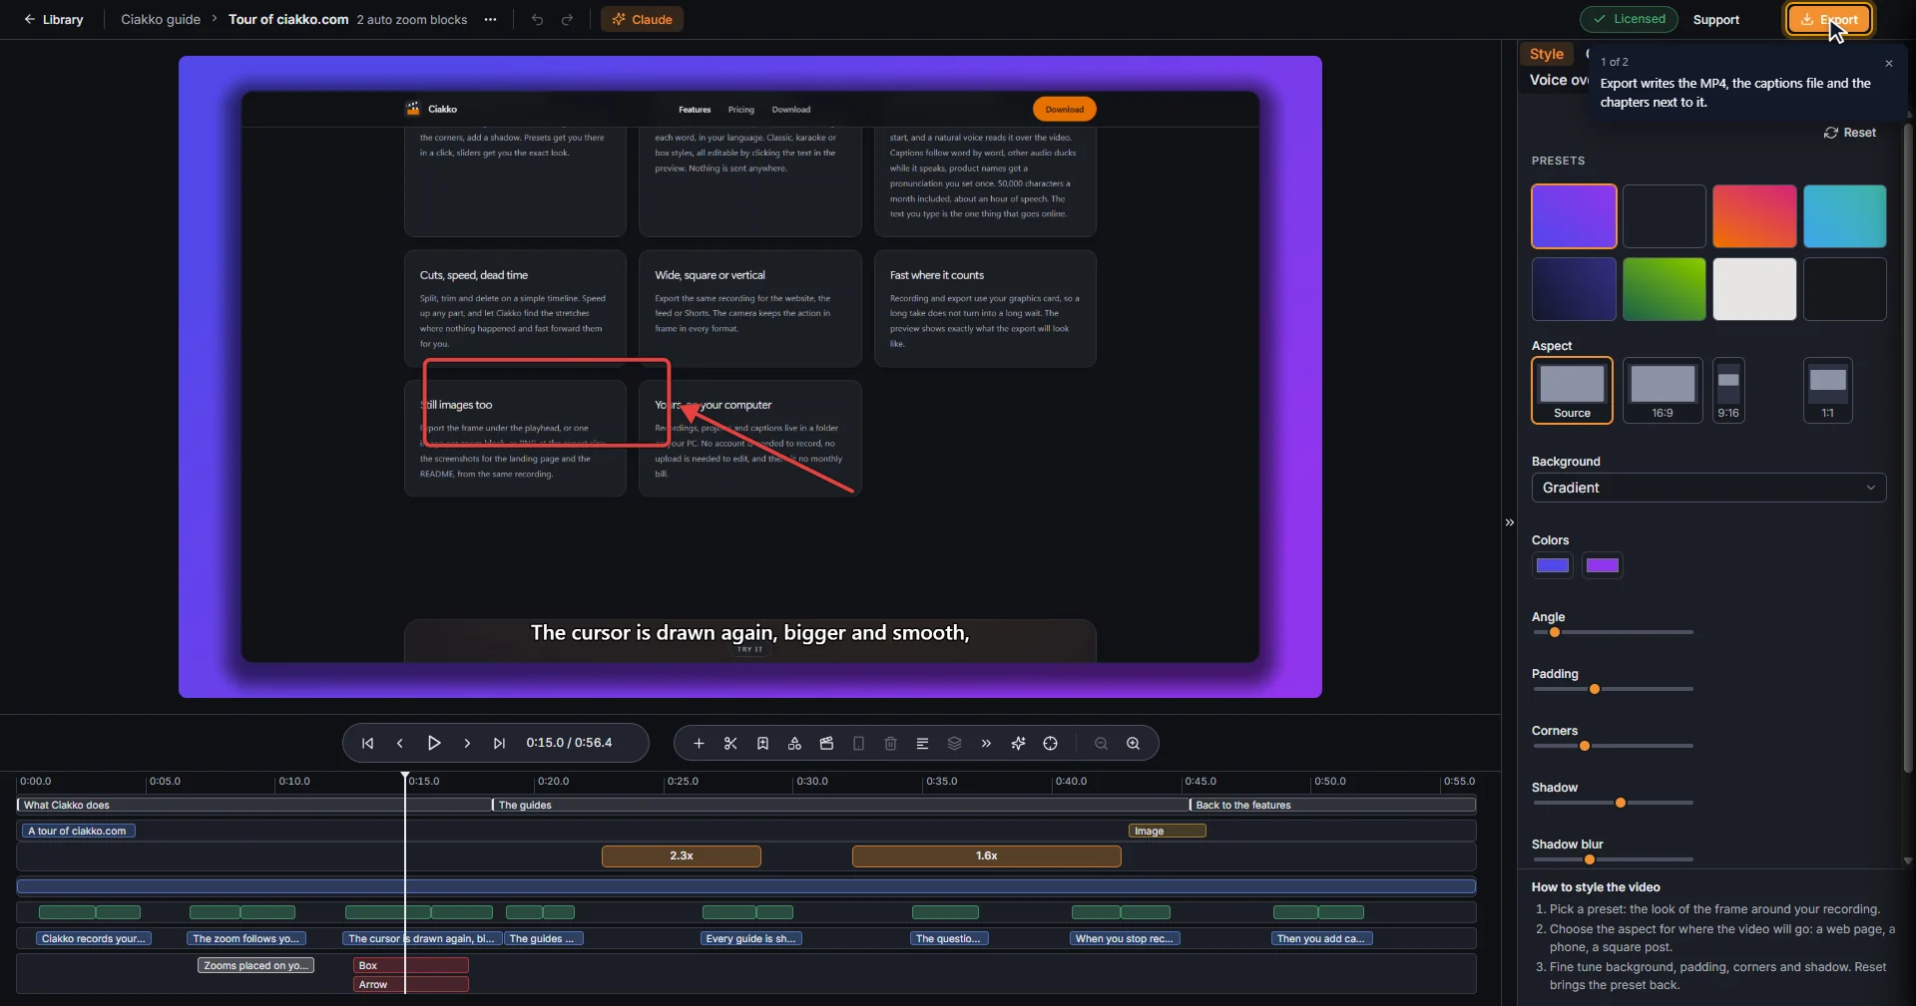
Task: Open the Background Gradient dropdown
Action: 1708,488
